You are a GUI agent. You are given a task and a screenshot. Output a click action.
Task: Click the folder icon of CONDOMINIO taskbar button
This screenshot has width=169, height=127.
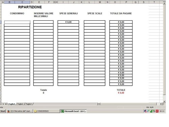(35, 111)
